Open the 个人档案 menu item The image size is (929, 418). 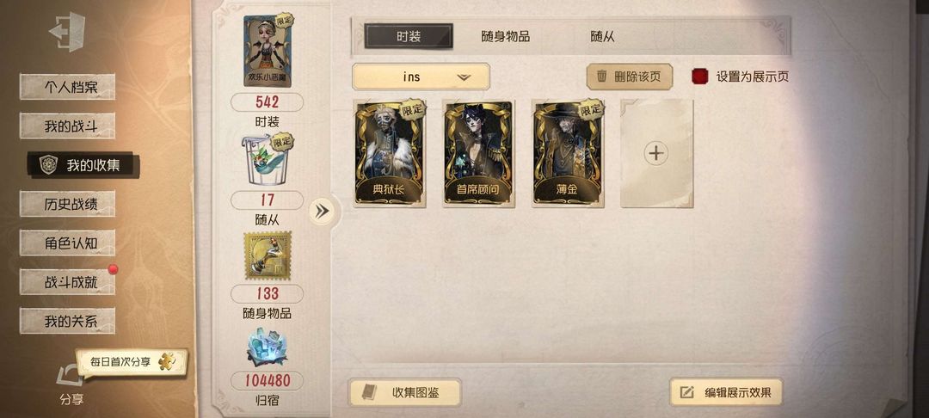(68, 87)
